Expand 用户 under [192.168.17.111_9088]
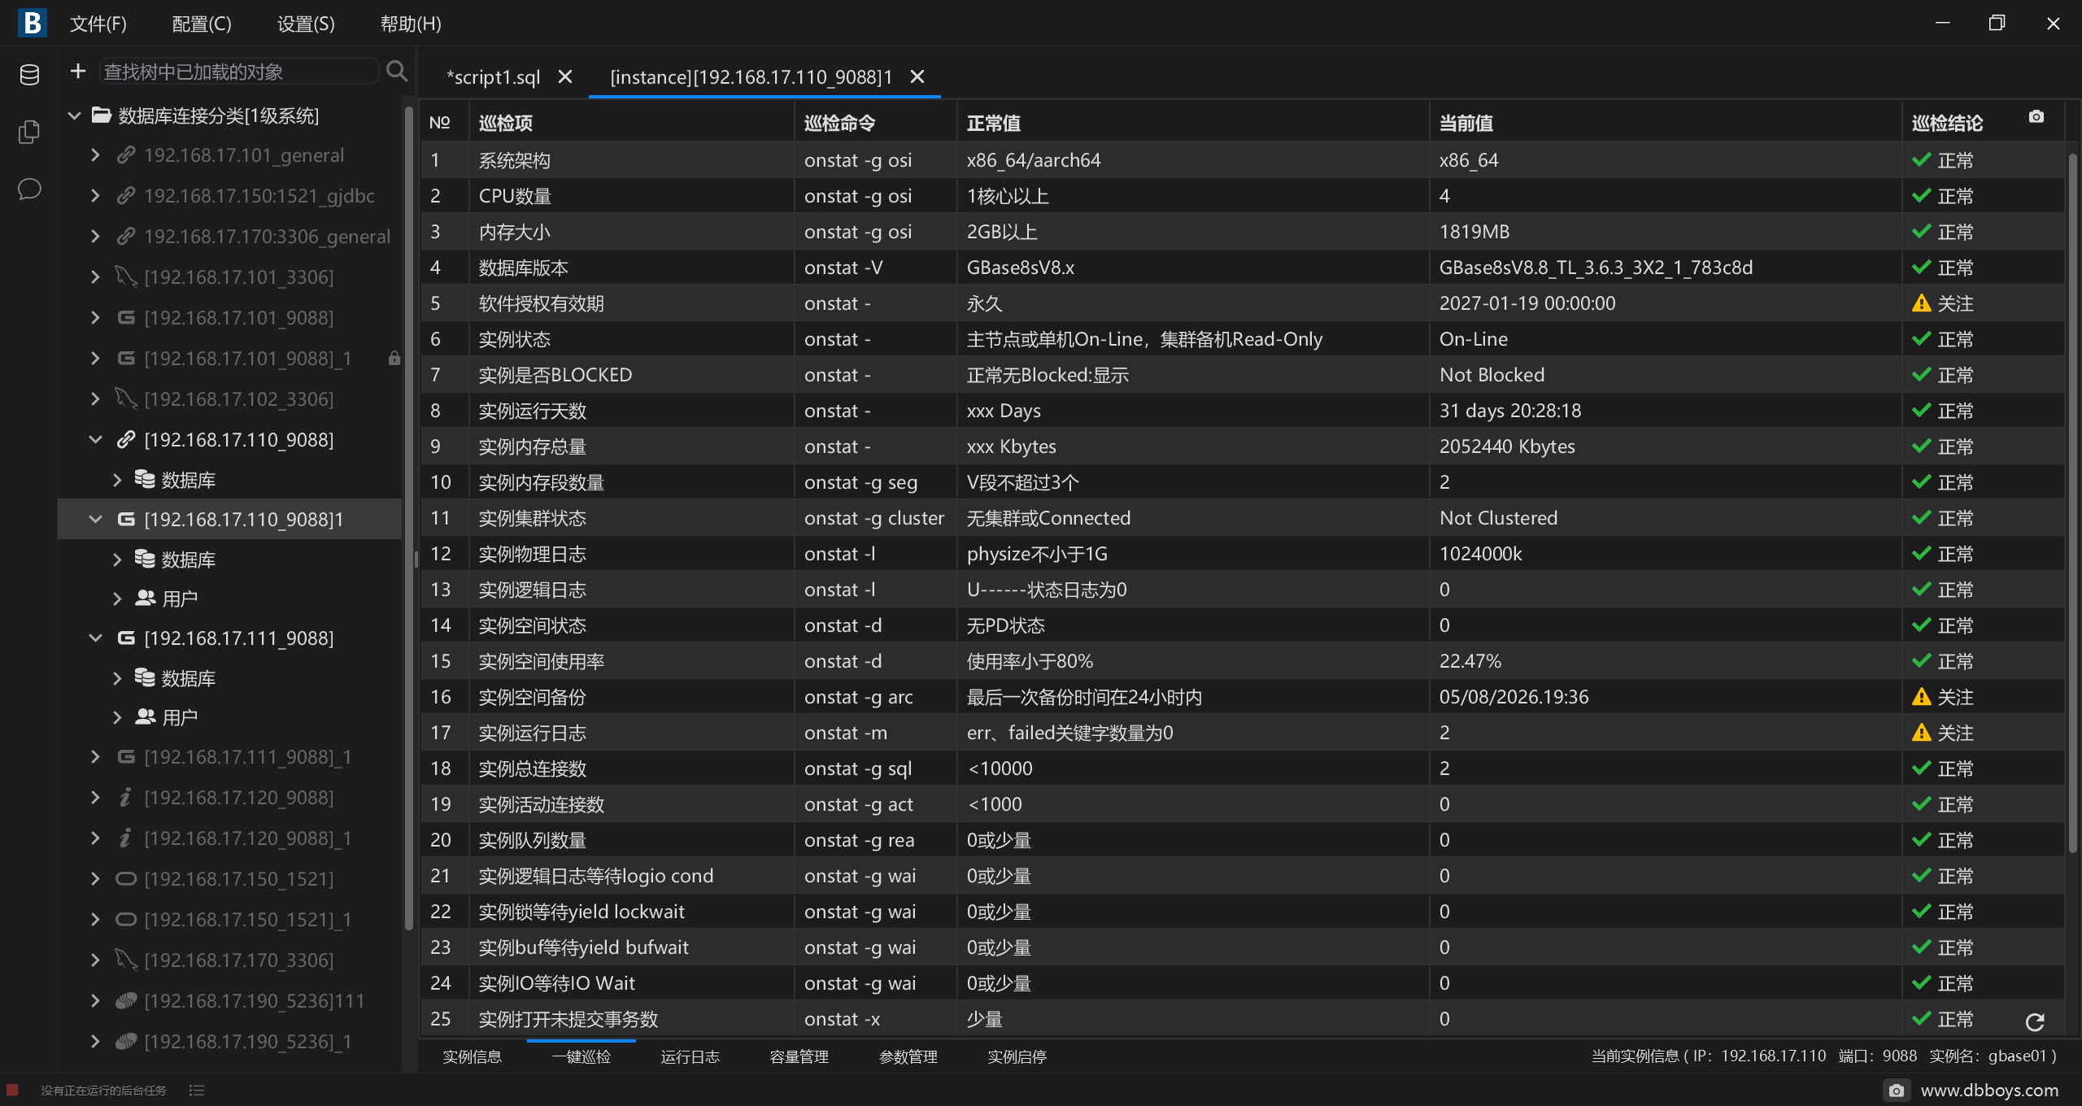This screenshot has height=1106, width=2082. click(117, 717)
